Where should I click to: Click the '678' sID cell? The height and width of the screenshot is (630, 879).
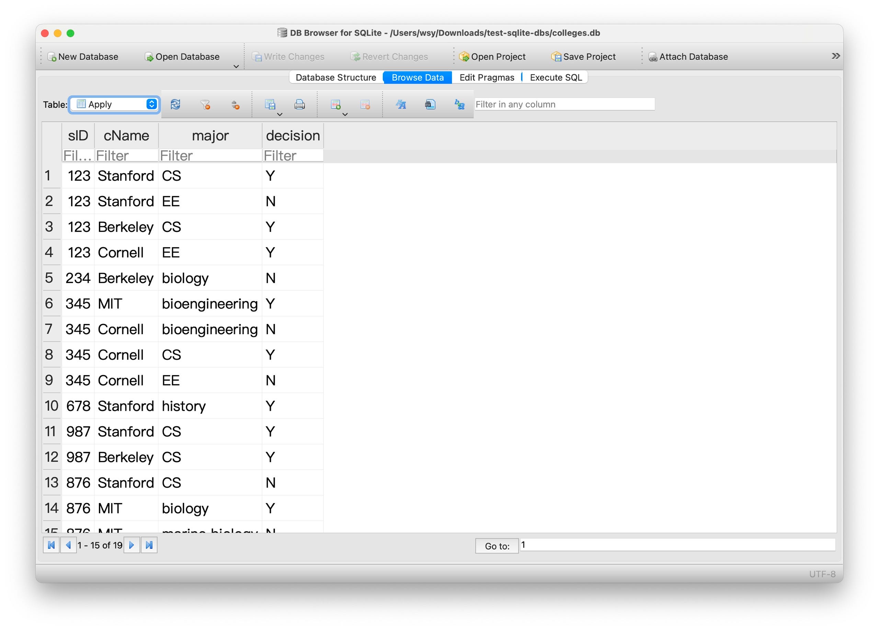click(x=78, y=406)
